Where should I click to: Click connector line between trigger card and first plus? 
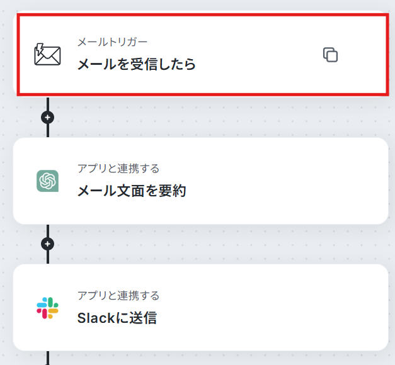click(48, 104)
